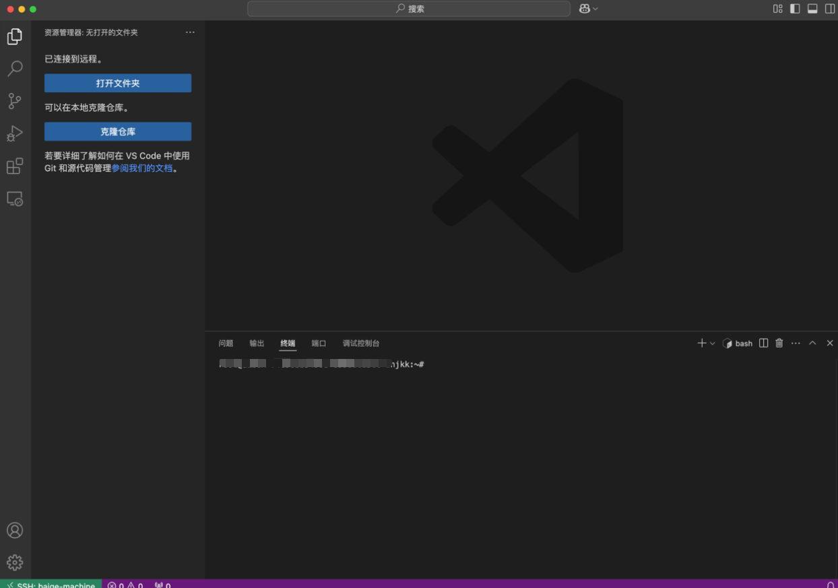
Task: Maximize the panel with chevron up
Action: point(812,344)
